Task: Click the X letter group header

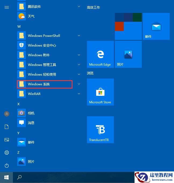Action: pyautogui.click(x=19, y=104)
